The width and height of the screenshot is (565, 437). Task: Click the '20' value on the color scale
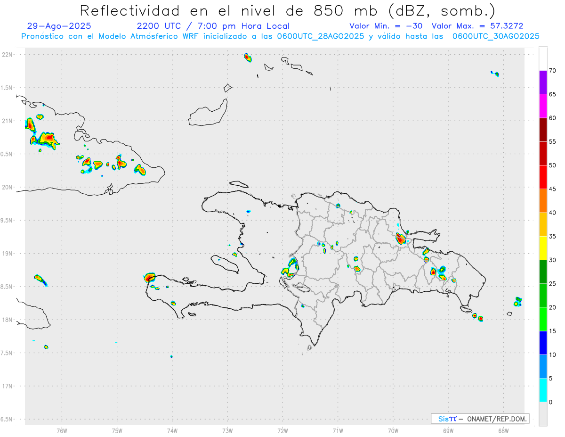(x=553, y=307)
